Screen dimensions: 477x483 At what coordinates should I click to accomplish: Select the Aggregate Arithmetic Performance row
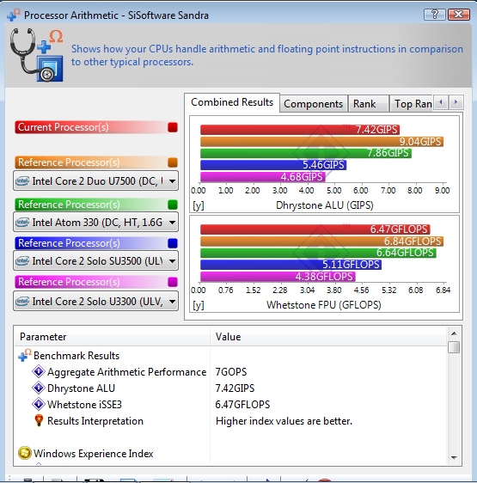tap(231, 372)
